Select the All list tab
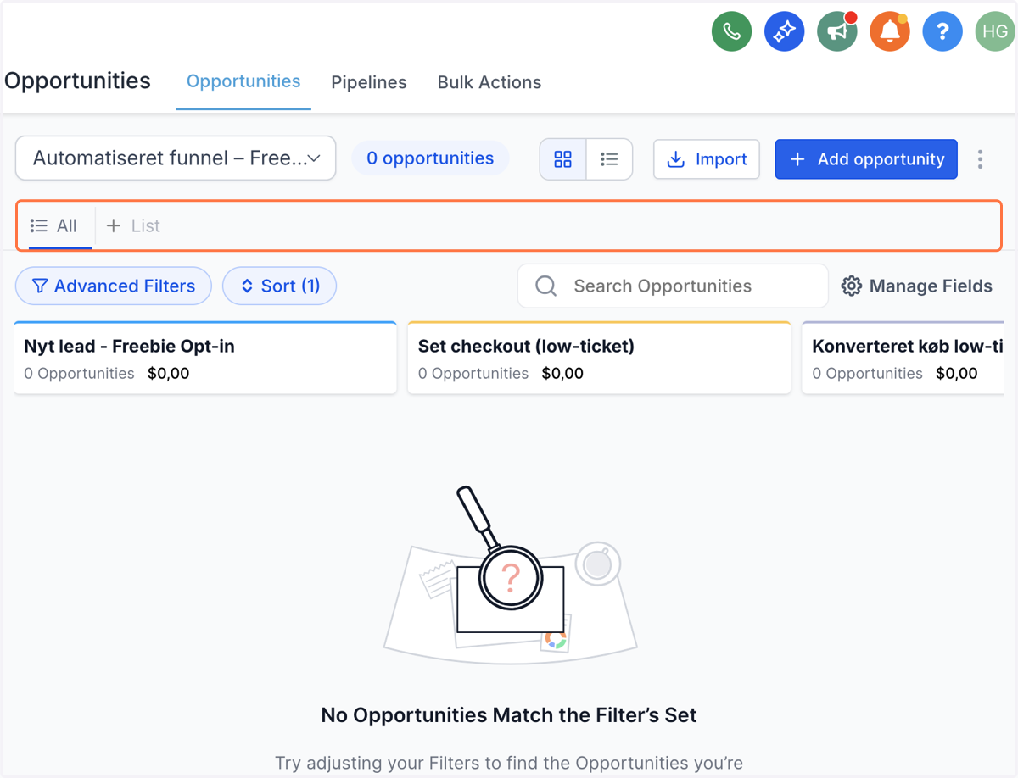 point(54,226)
